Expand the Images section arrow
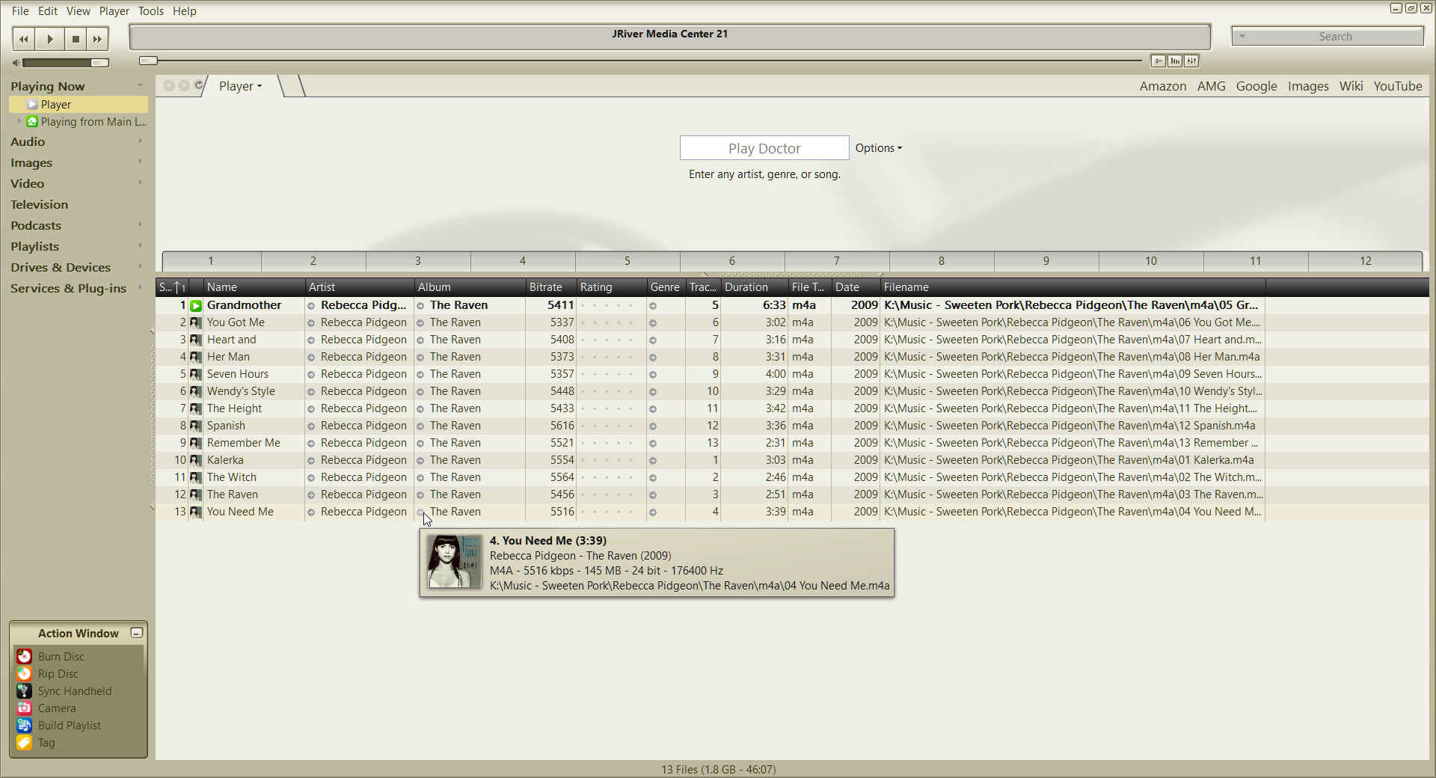Viewport: 1436px width, 778px height. [140, 162]
